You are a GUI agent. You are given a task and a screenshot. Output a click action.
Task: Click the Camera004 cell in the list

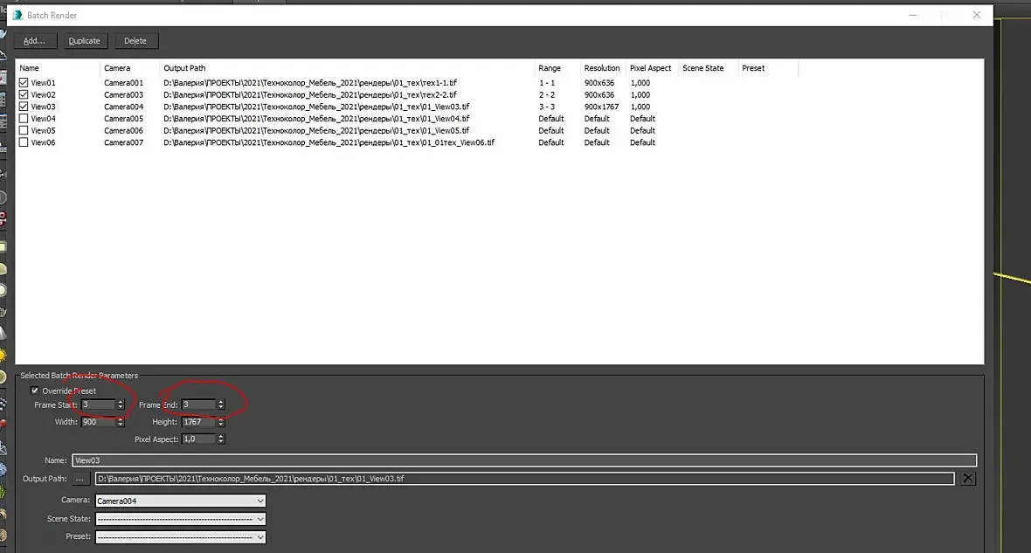123,107
